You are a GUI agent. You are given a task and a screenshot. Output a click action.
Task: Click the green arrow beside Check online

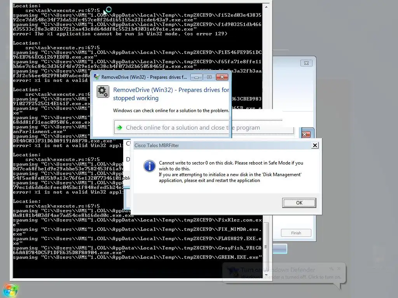pos(120,127)
